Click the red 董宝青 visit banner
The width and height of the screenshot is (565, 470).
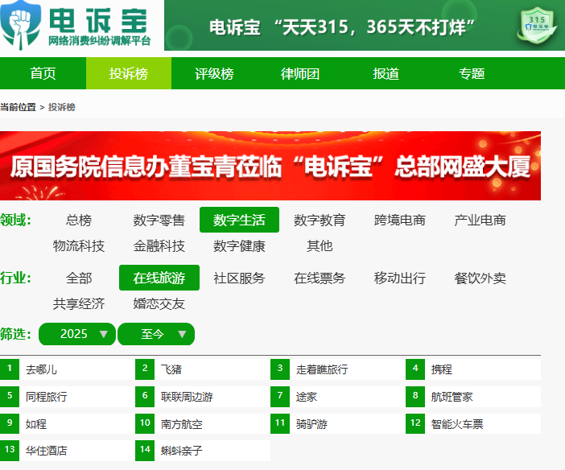(270, 166)
